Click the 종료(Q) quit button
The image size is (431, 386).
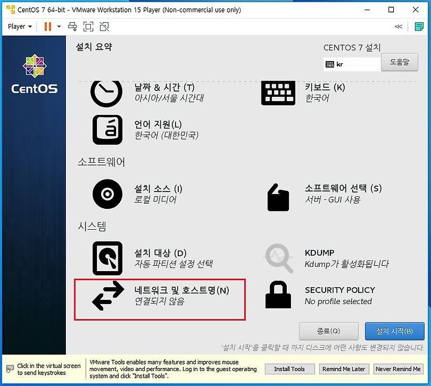pos(329,331)
